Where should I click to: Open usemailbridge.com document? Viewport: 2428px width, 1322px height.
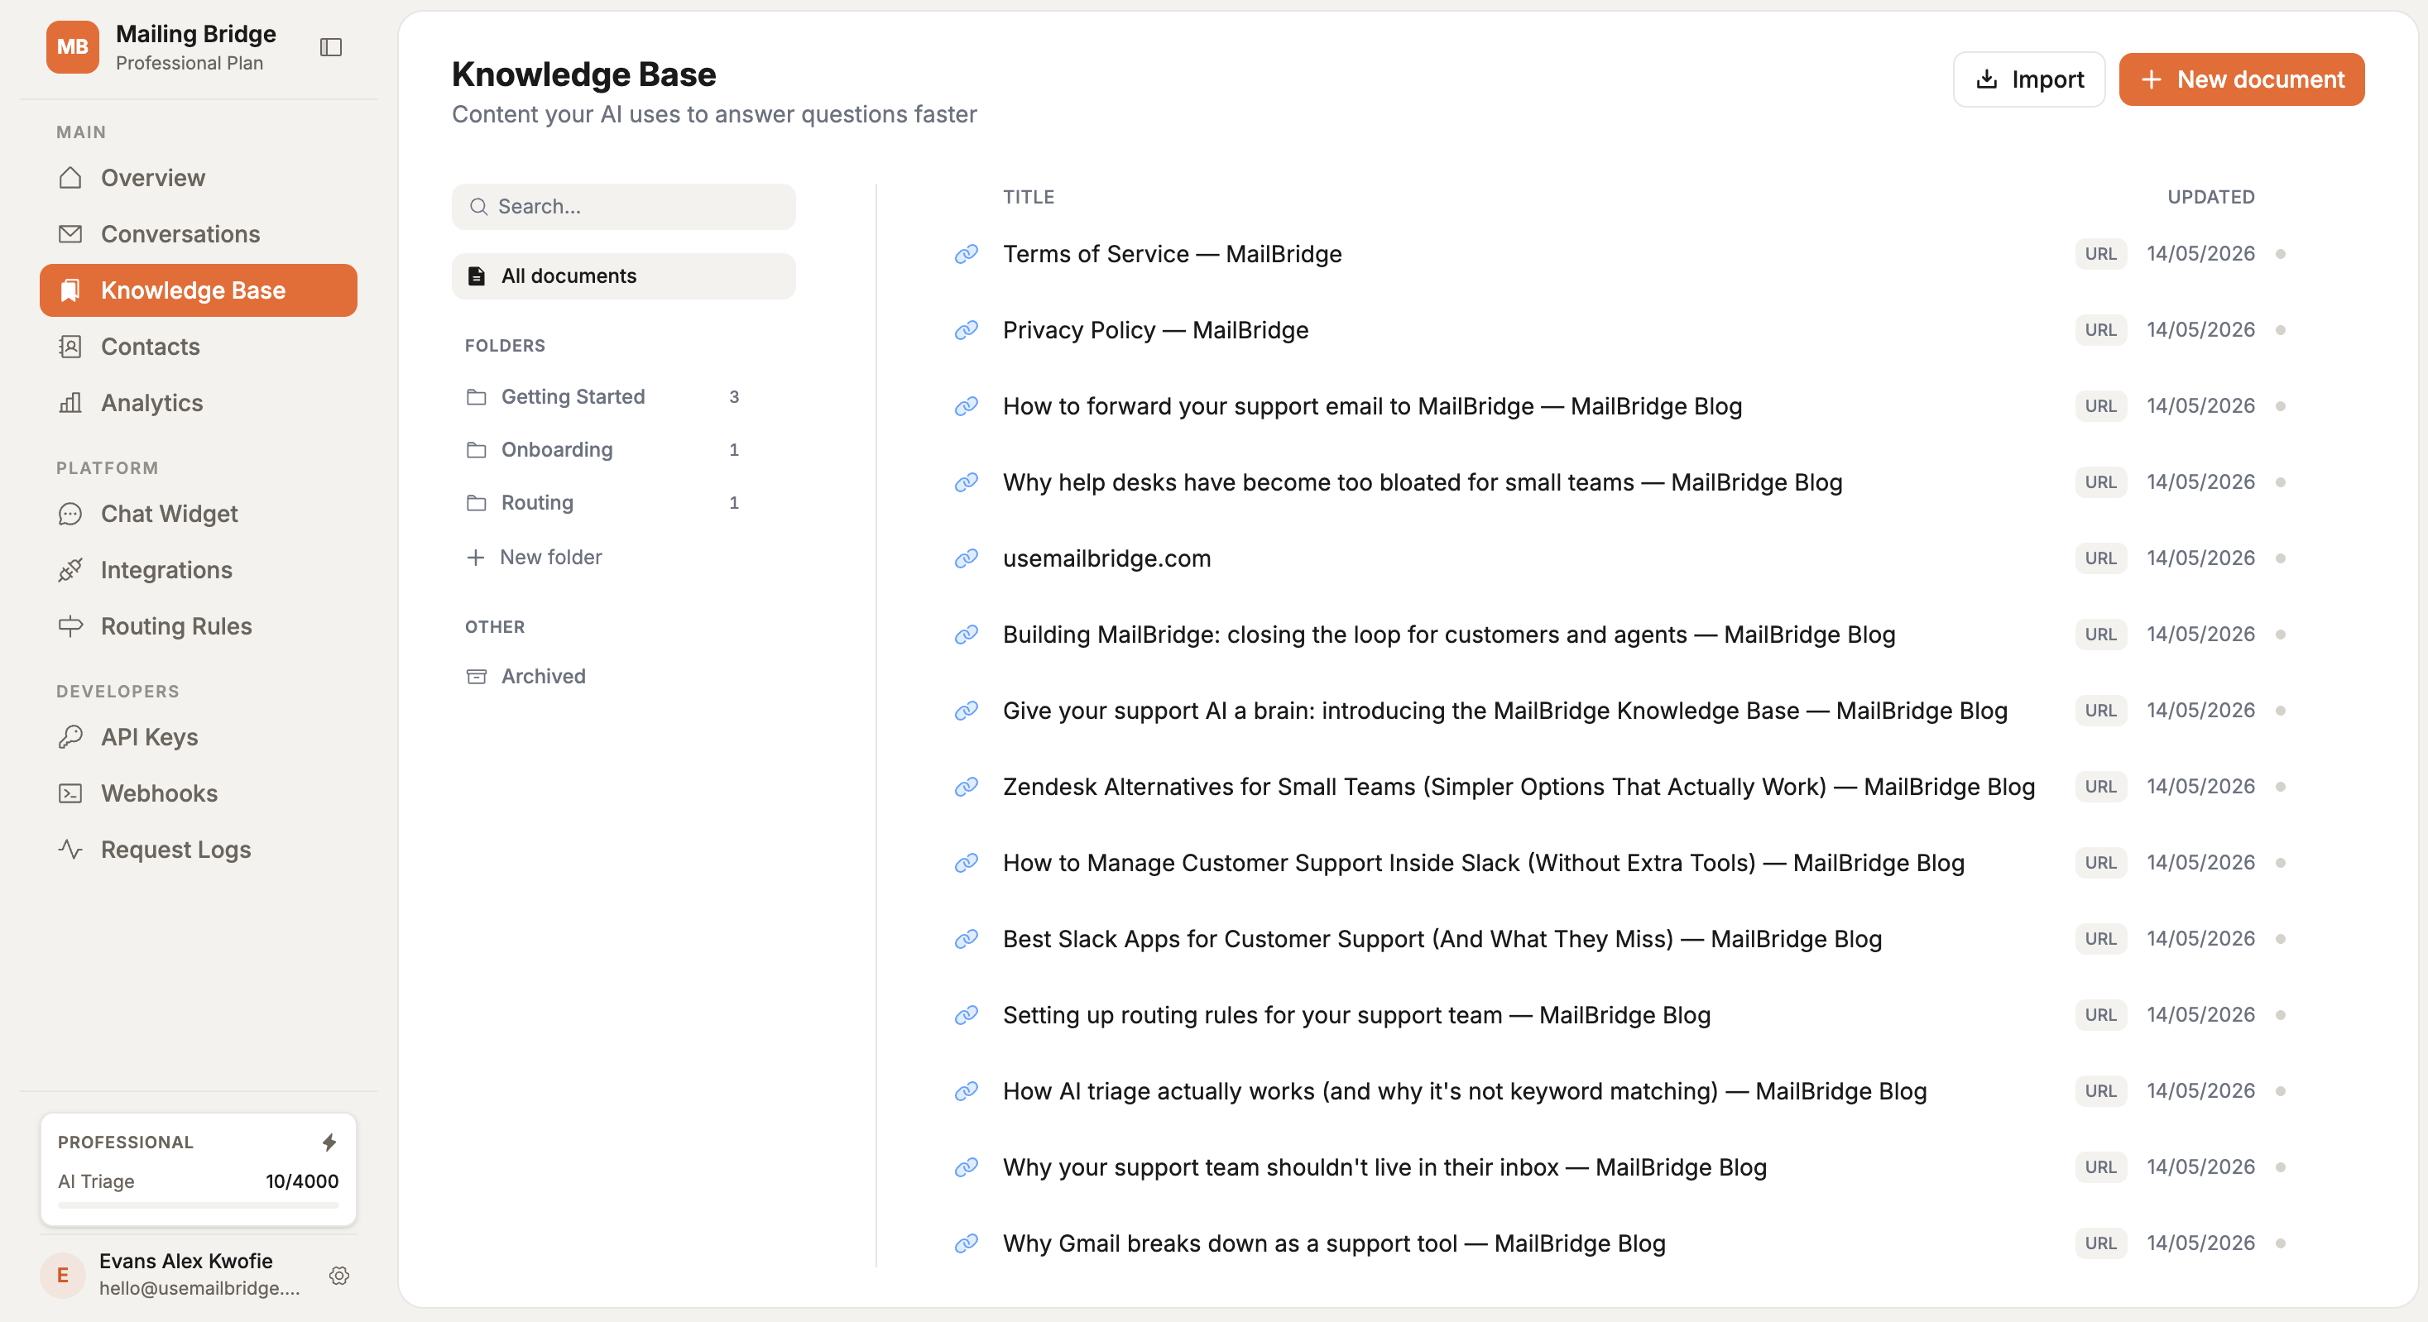tap(1106, 558)
